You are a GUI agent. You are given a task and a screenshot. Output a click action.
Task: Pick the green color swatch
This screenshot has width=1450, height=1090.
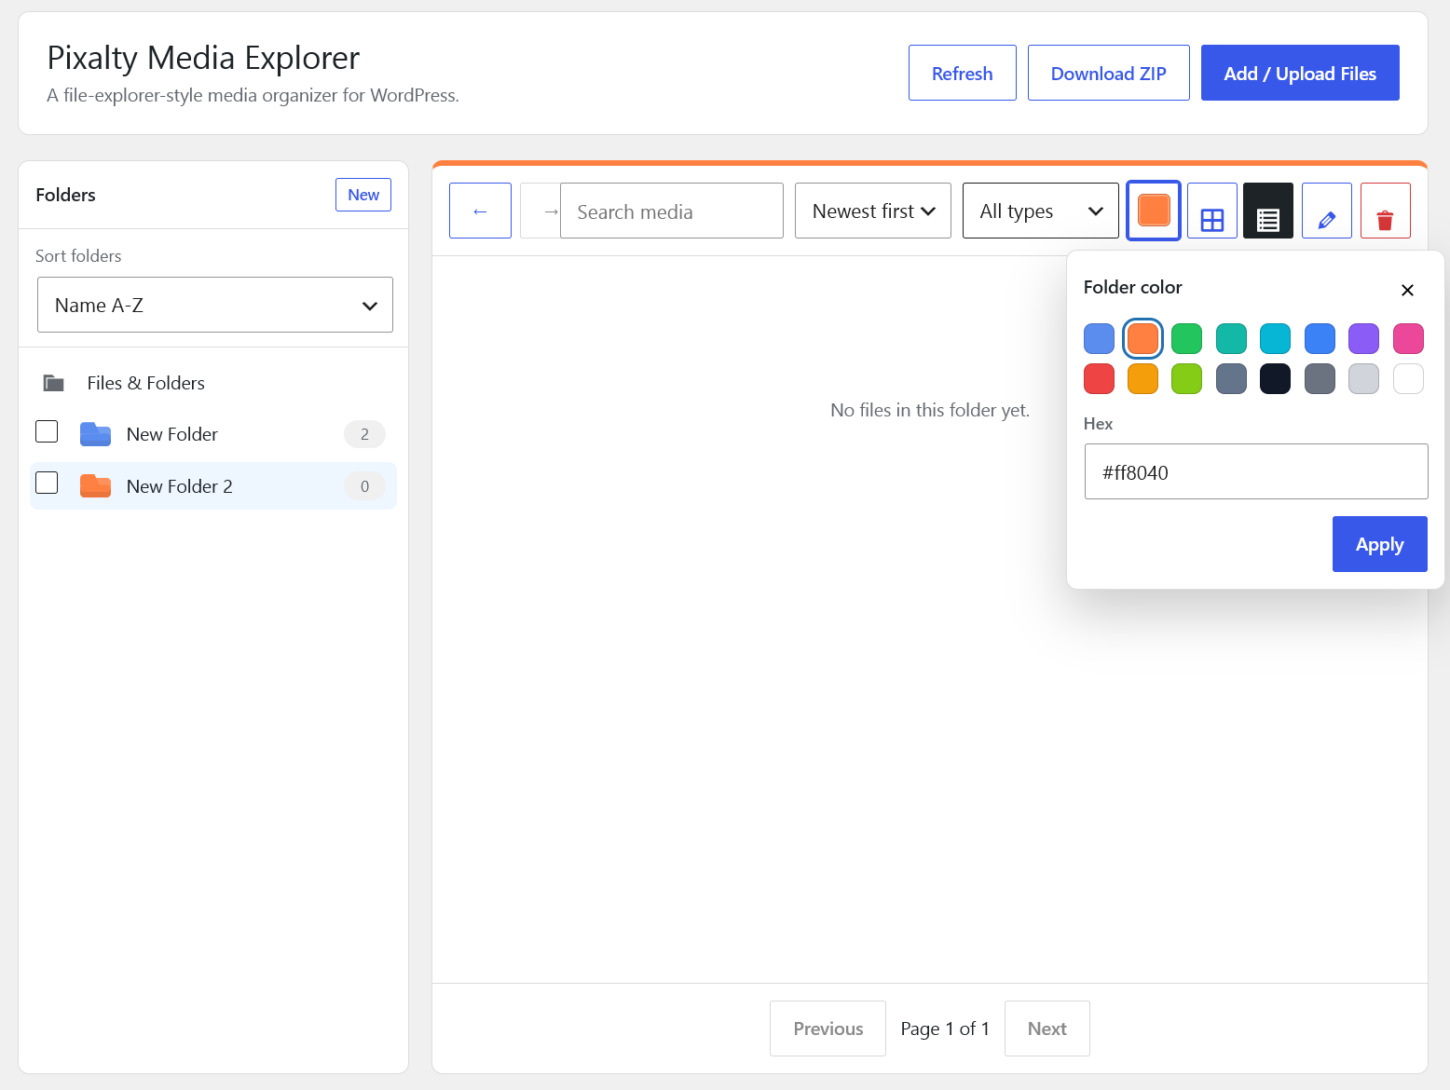point(1186,338)
